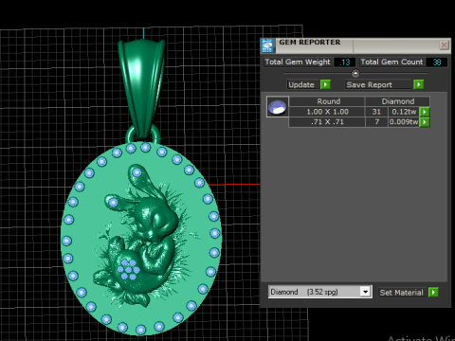Click the '0.009tw' weight cell
The height and width of the screenshot is (341, 455).
pyautogui.click(x=404, y=122)
